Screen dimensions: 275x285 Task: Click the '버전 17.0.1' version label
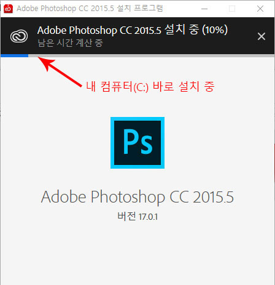tap(137, 216)
